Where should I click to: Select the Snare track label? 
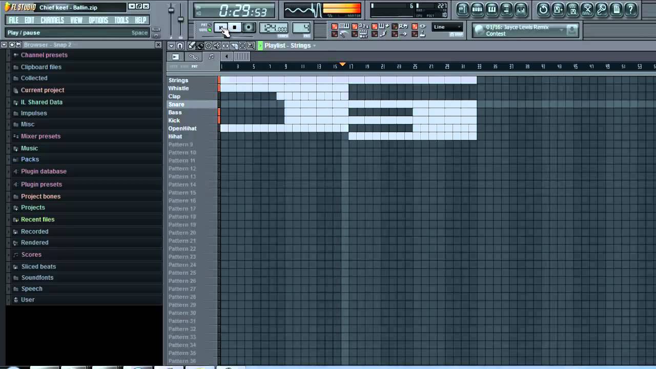(176, 105)
